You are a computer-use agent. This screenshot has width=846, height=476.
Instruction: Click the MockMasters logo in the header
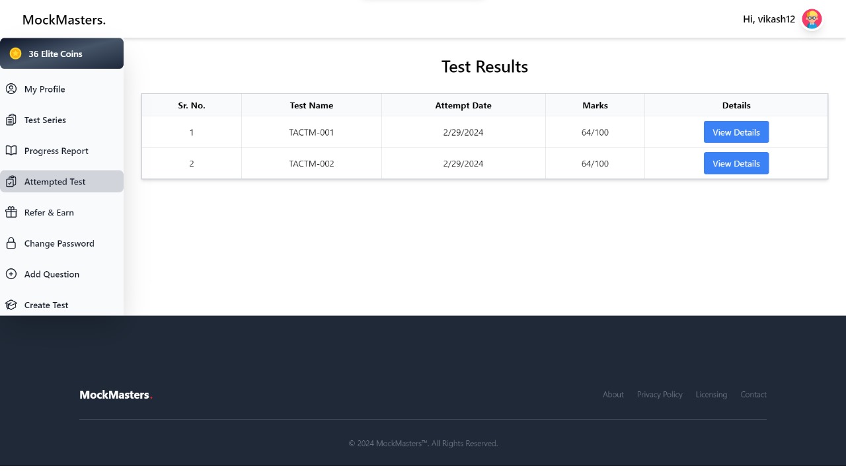64,20
